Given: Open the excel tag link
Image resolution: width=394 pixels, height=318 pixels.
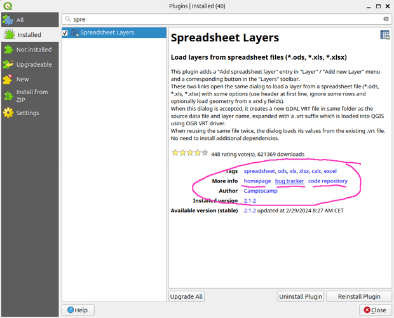Looking at the screenshot, I should pyautogui.click(x=330, y=171).
